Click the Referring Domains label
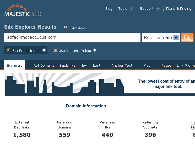195x144 pixels. coord(65,125)
